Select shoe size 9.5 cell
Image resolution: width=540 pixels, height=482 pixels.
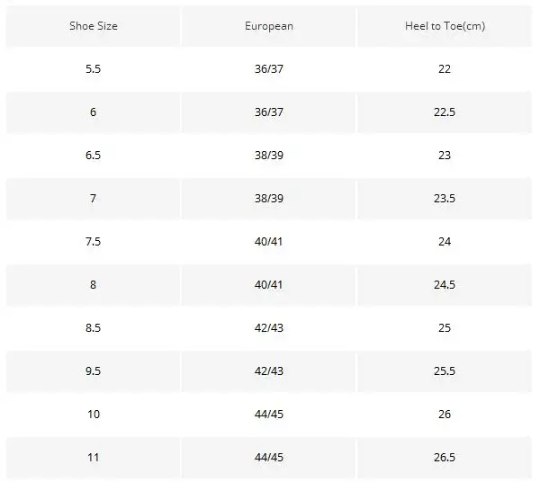(x=94, y=371)
